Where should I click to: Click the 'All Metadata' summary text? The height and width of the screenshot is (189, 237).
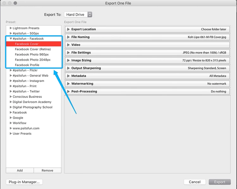[218, 76]
